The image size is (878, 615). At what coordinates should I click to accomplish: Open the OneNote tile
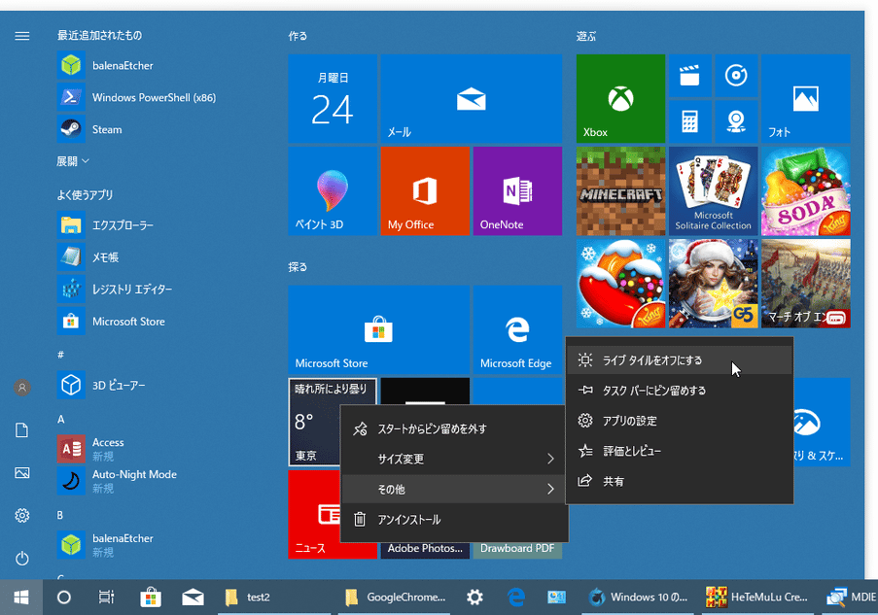tap(517, 190)
